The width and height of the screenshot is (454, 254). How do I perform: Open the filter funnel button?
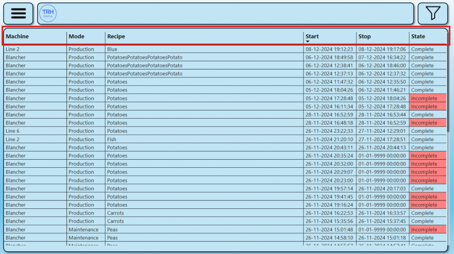pos(433,14)
